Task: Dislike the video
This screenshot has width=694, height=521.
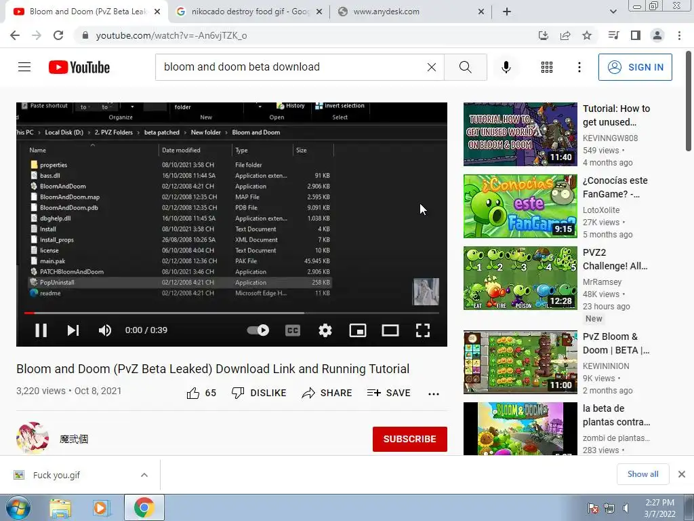Action: (259, 393)
